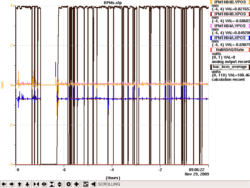Select IPM1H04B.XPOS curve in legend
Screen dimensions: 250x188
pos(230,14)
